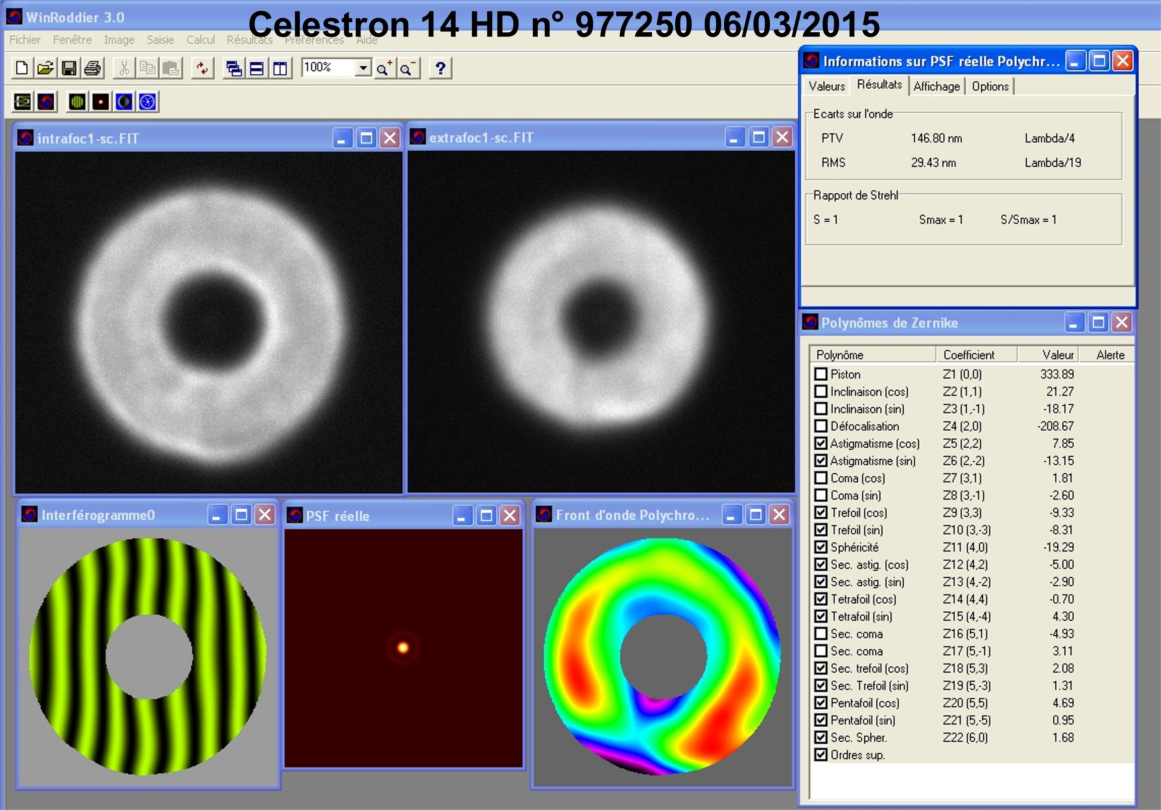Uncheck the Sphéricité polynomial checkbox
1161x810 pixels.
click(x=821, y=547)
